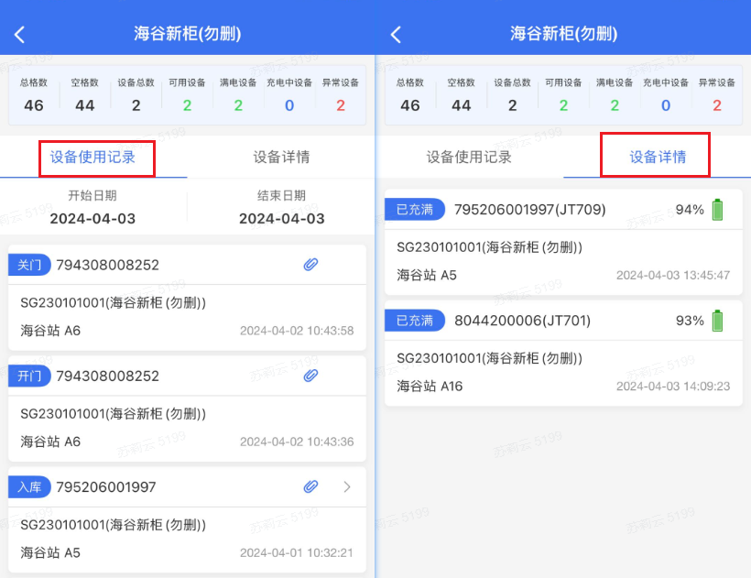Tap the green battery icon beside 93%
The width and height of the screenshot is (751, 578).
[718, 321]
